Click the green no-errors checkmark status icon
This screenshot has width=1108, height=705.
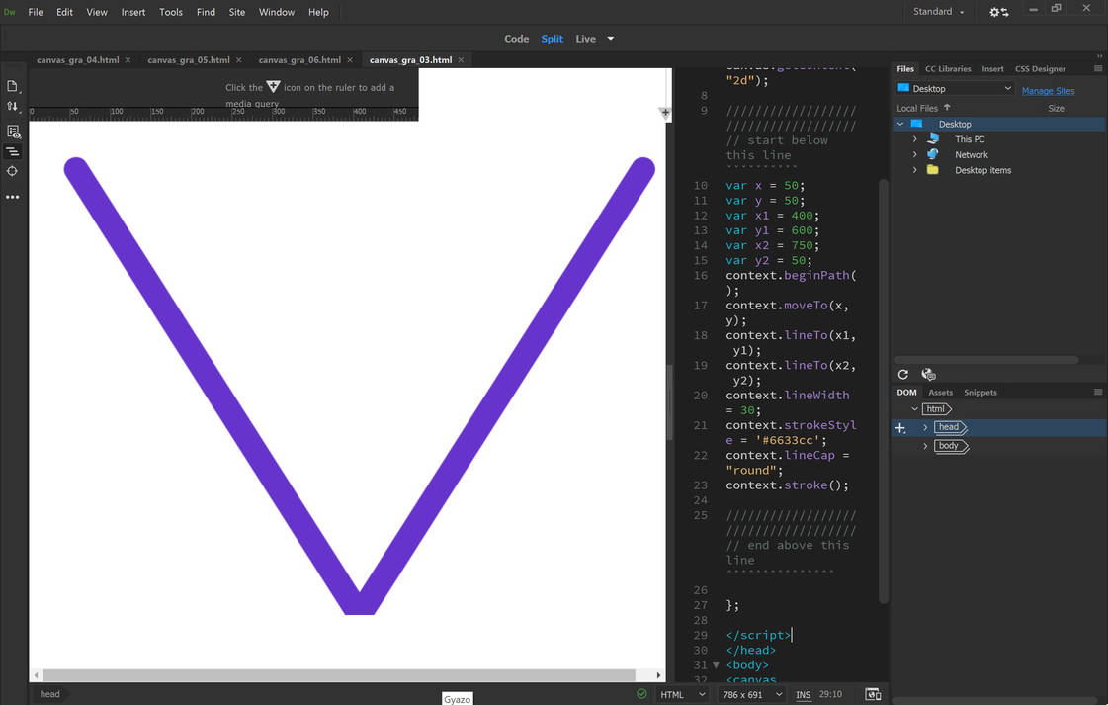(641, 694)
